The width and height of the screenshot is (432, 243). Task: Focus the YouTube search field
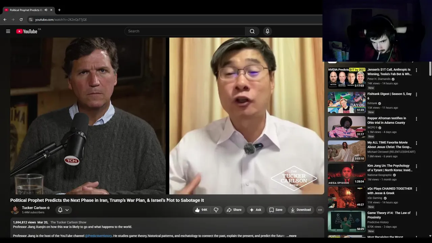tap(185, 31)
